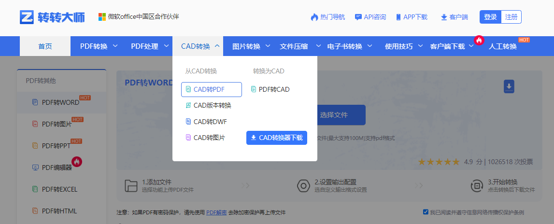Click the PDF转HTML sidebar icon

pyautogui.click(x=35, y=211)
